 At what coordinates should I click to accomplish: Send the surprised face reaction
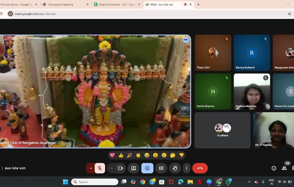click(x=155, y=155)
